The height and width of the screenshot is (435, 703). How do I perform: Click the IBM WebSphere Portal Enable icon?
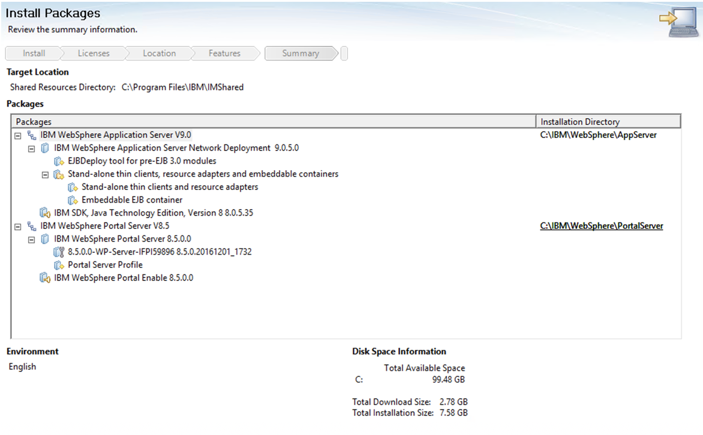(x=45, y=278)
